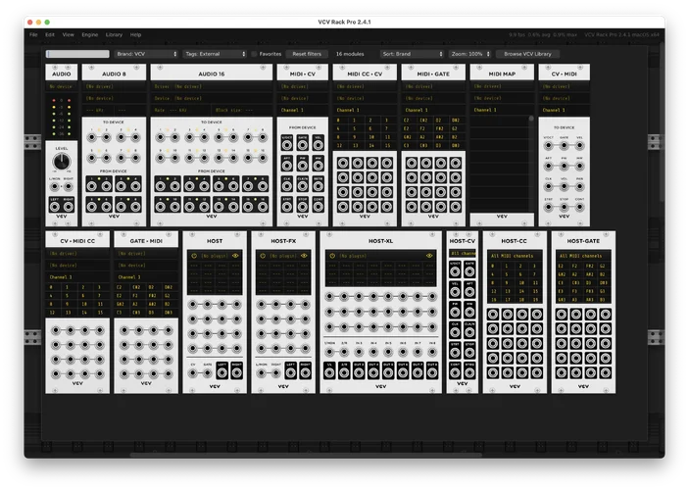The width and height of the screenshot is (689, 490).
Task: Click the L/MON input jack on AUDIO module
Action: pyautogui.click(x=55, y=187)
